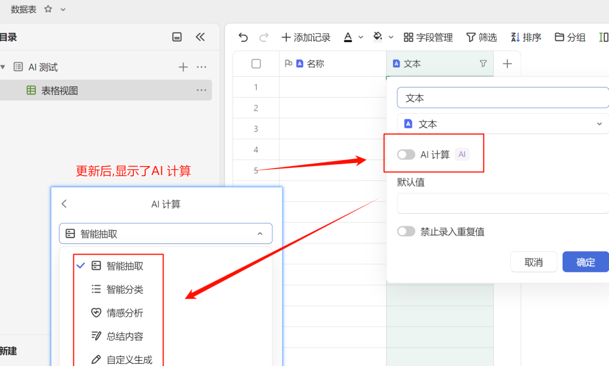Open the field type dropdown showing 文本

pos(503,124)
